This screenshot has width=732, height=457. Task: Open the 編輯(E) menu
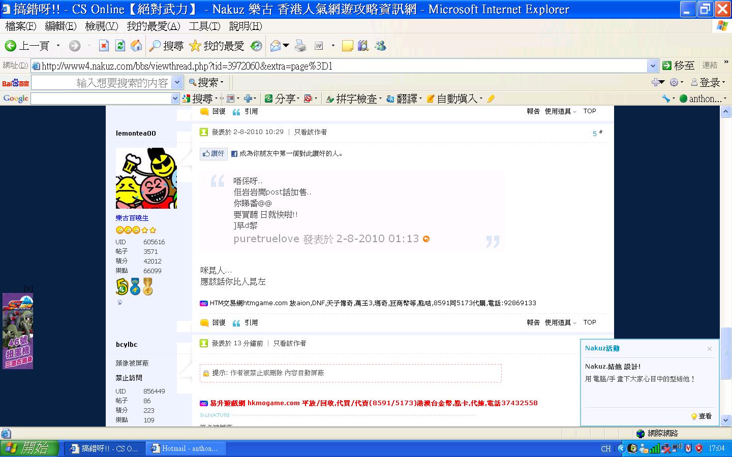click(60, 26)
